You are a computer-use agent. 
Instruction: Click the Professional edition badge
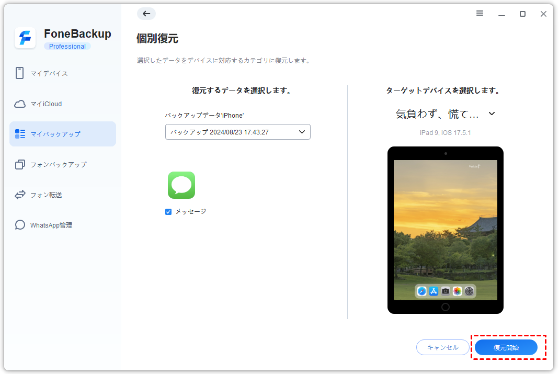(67, 47)
